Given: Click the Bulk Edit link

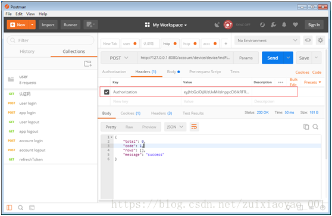Looking at the screenshot, I should coord(293,82).
